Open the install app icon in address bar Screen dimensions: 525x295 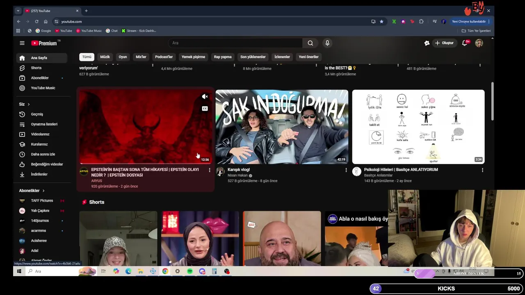click(373, 22)
